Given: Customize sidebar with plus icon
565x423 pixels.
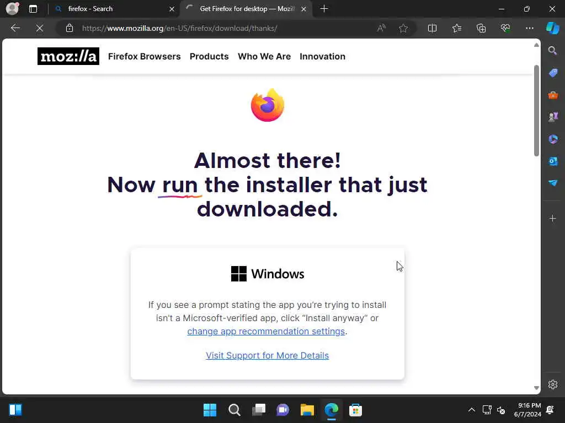Looking at the screenshot, I should coord(553,218).
